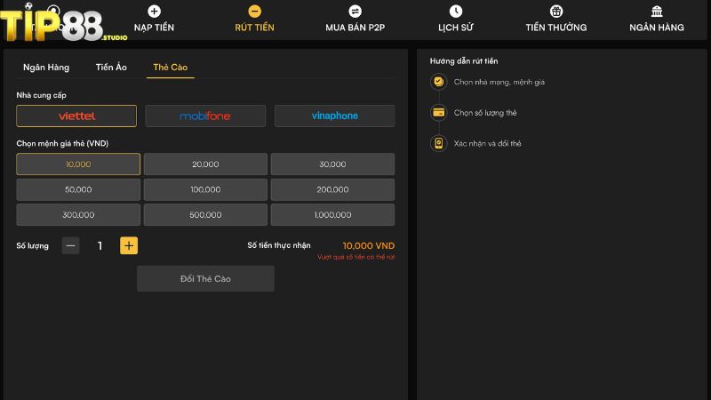
Task: Switch to the Tiền Ảo tab
Action: coord(111,68)
